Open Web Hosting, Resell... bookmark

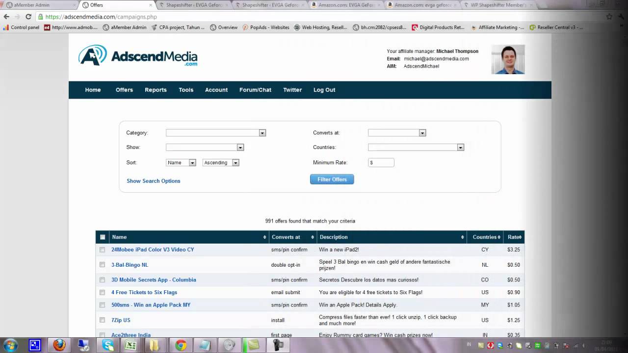coord(320,27)
